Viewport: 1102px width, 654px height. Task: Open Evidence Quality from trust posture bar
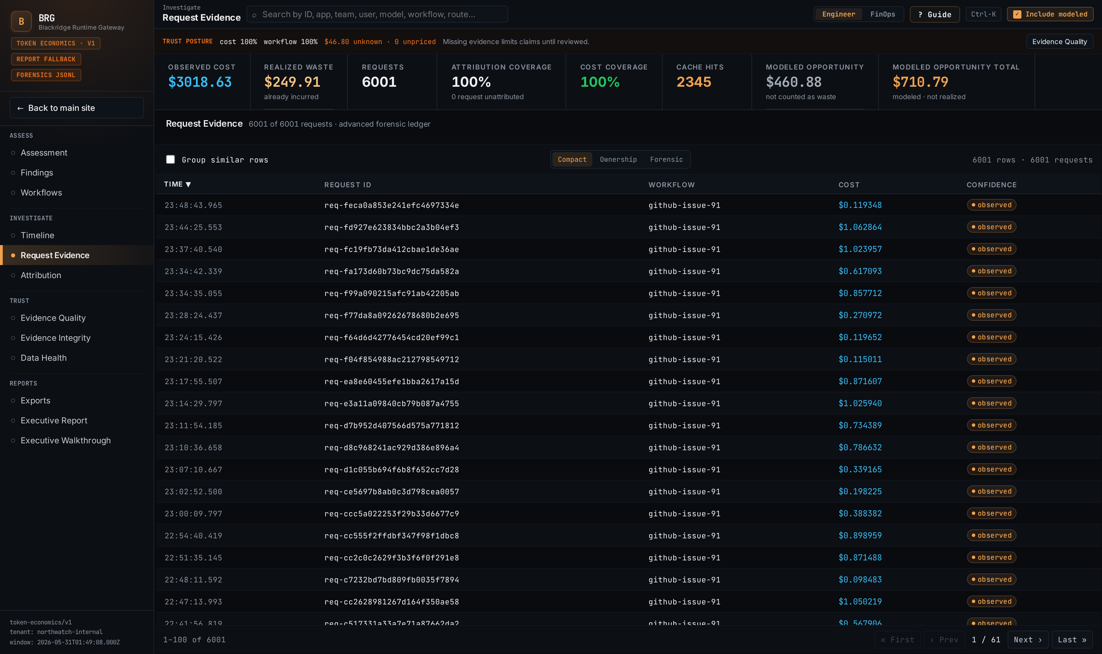pyautogui.click(x=1059, y=41)
